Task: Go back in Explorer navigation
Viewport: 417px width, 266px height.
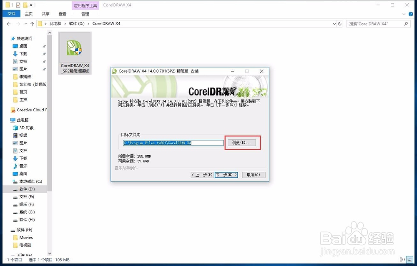Action: (8, 24)
